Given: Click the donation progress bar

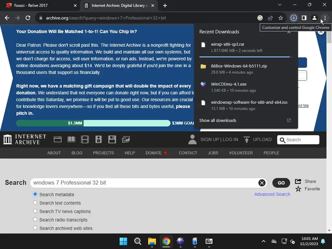Looking at the screenshot, I should [93, 123].
